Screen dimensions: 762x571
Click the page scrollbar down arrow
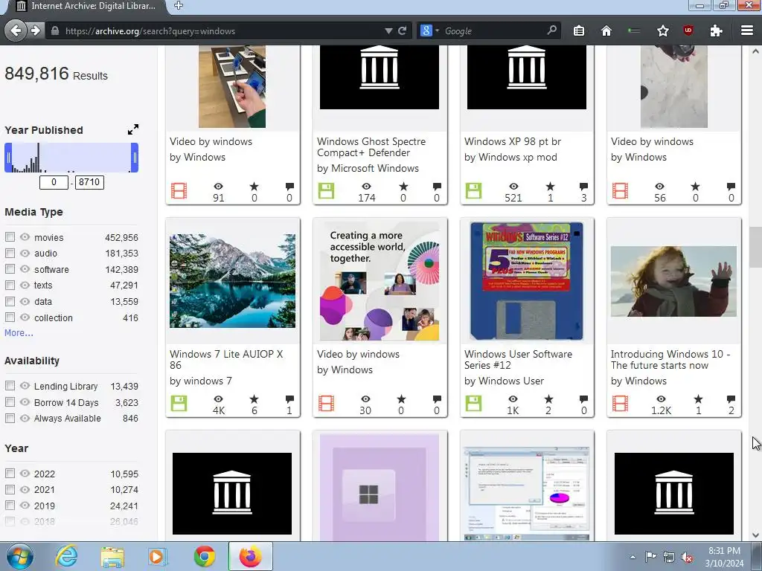[755, 535]
